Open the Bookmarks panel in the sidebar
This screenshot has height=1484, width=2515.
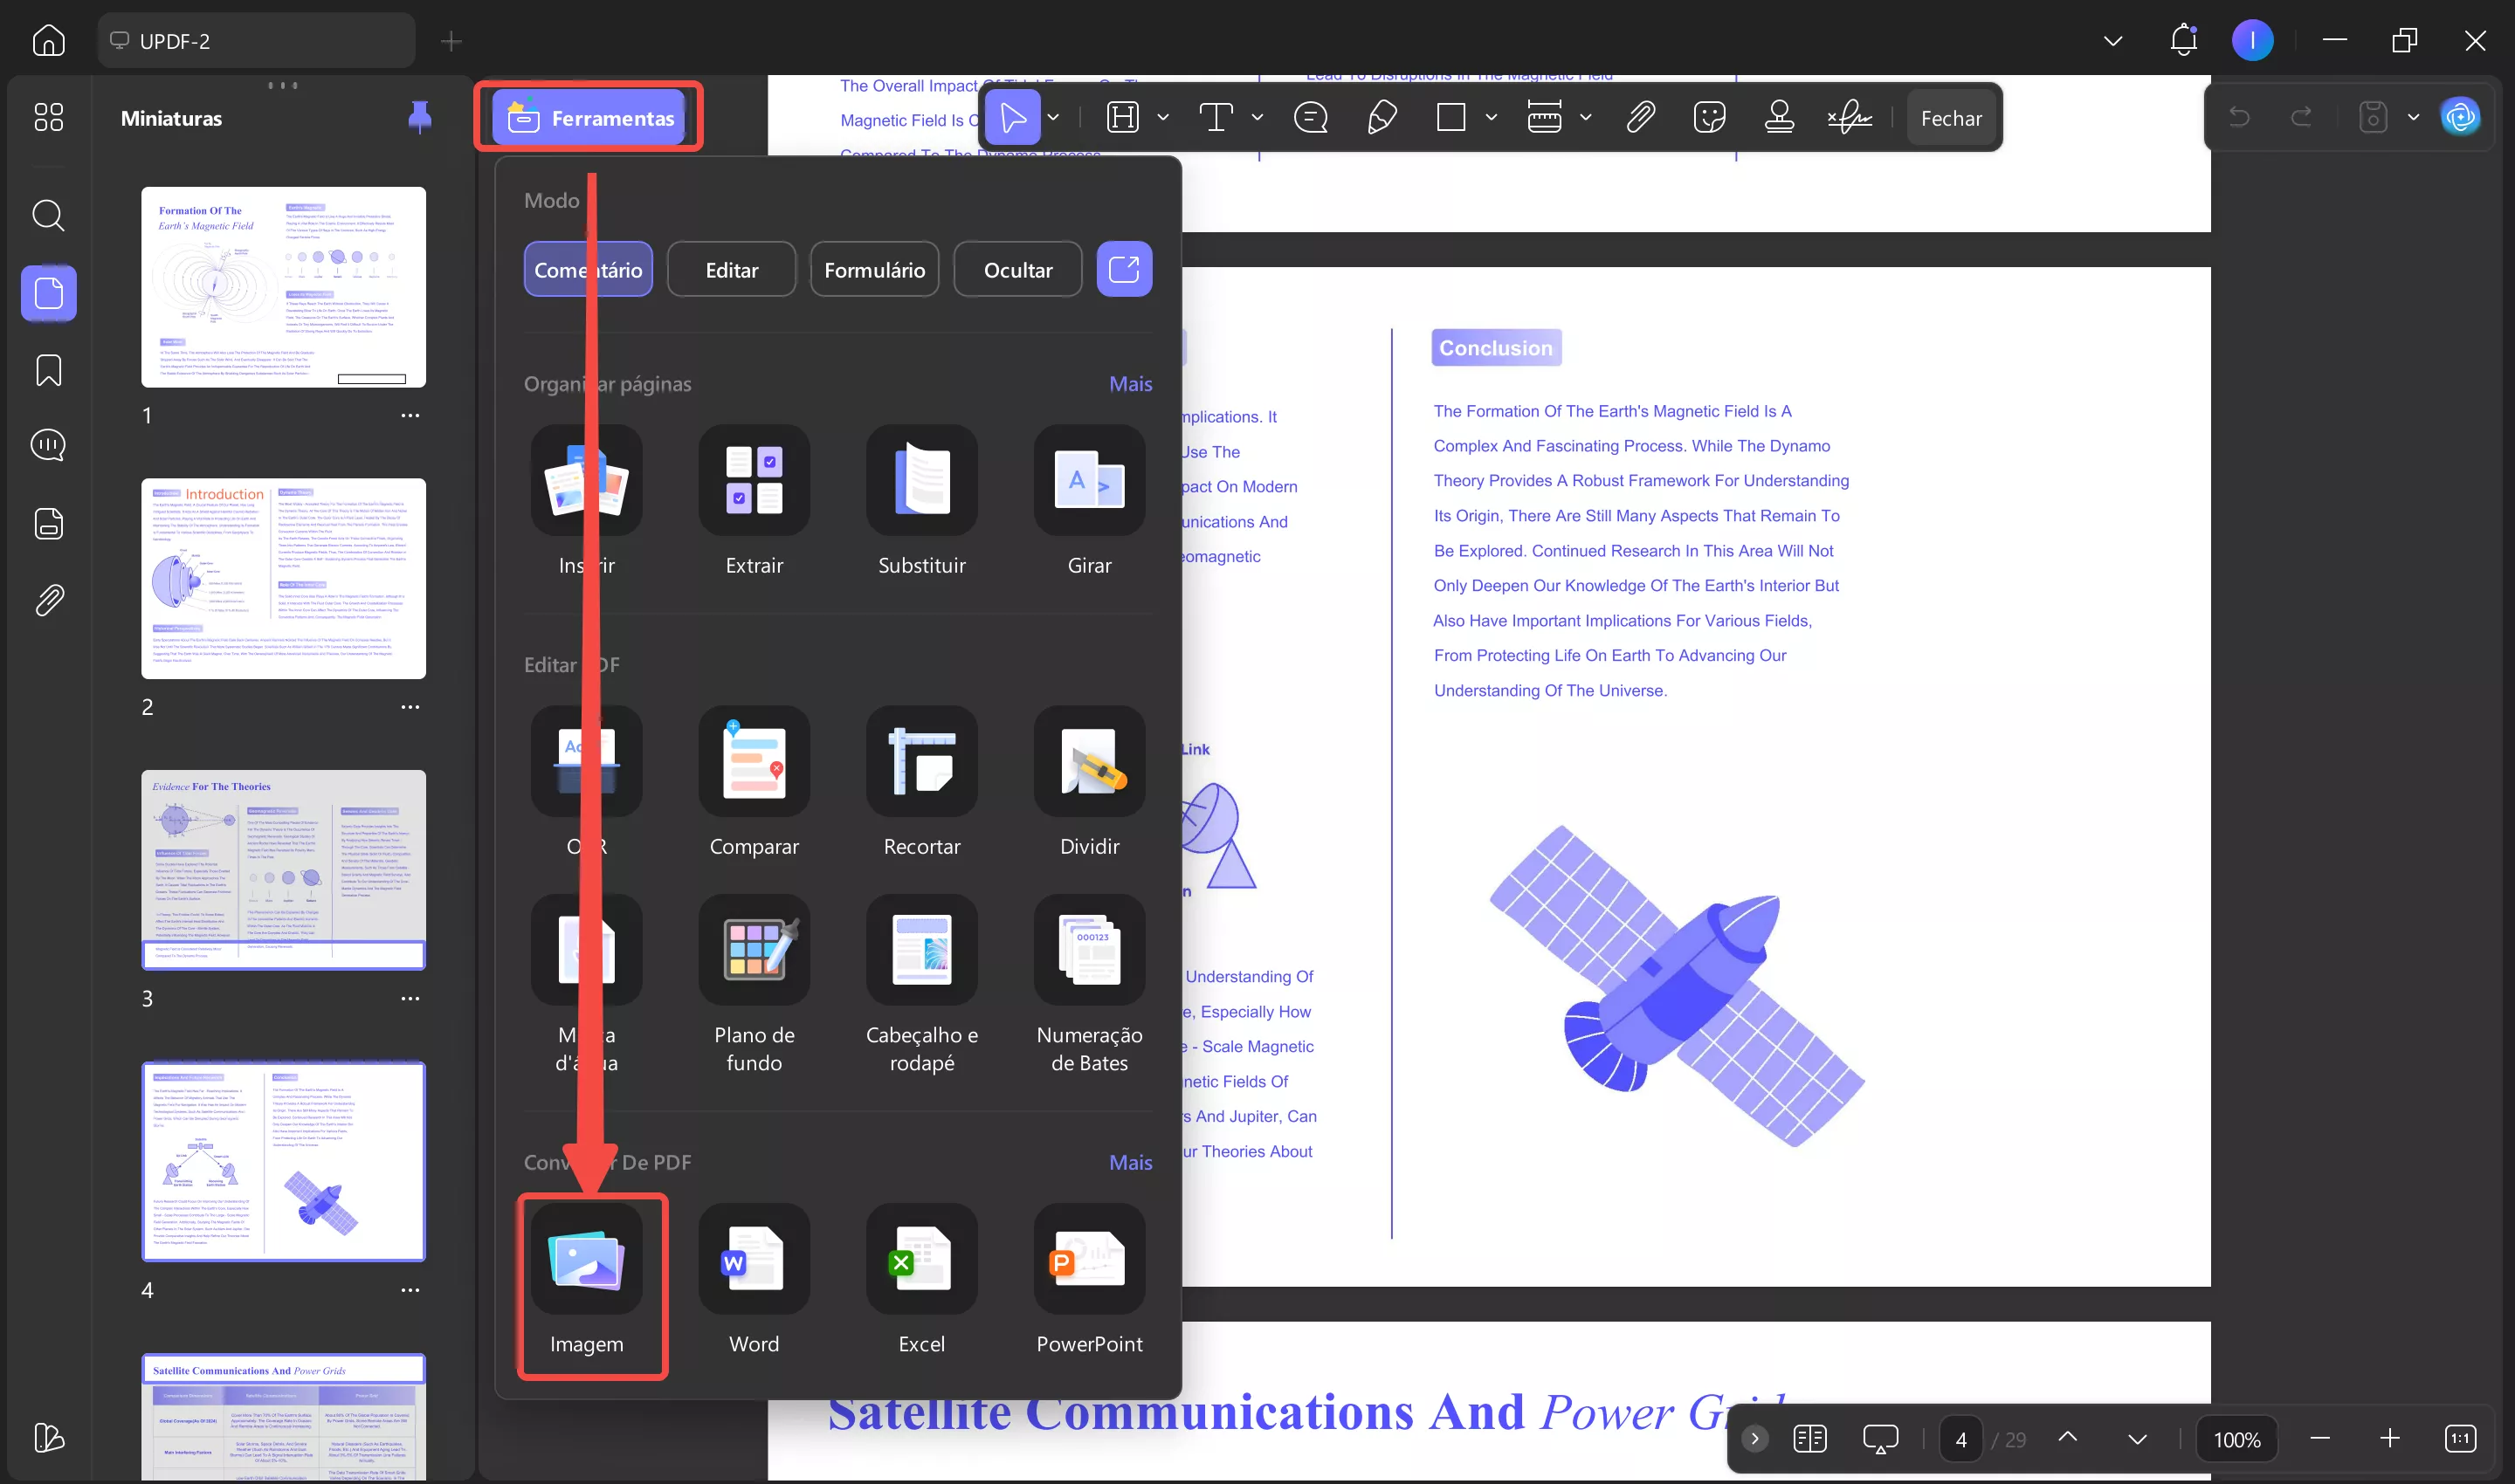click(x=47, y=370)
